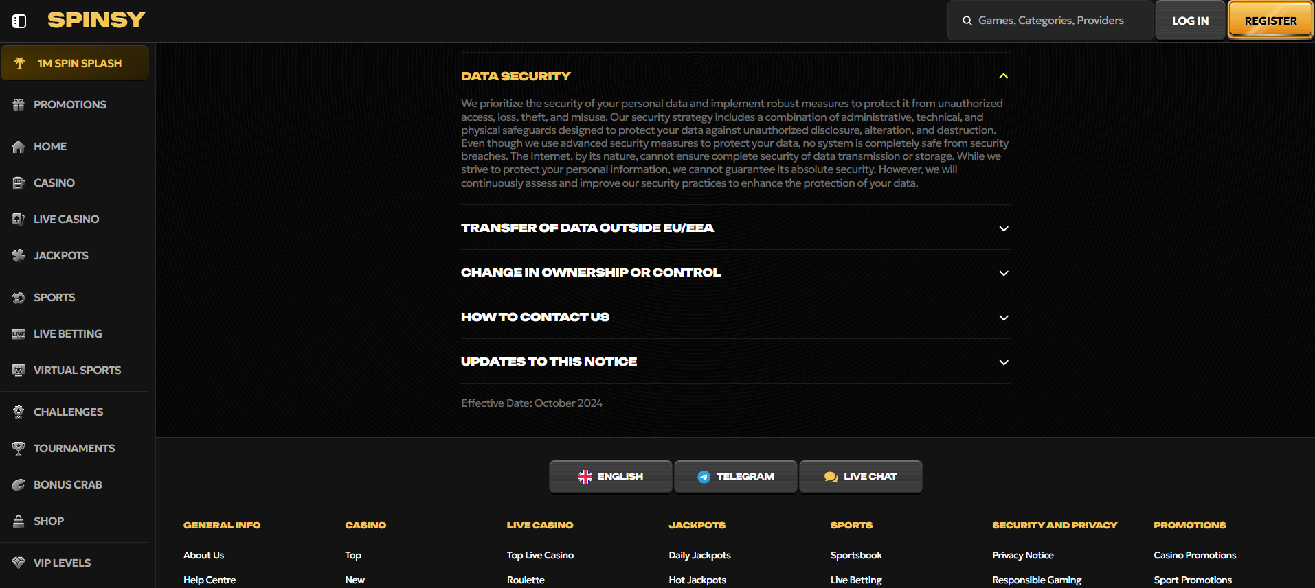Click the General Info footer heading

click(x=222, y=526)
